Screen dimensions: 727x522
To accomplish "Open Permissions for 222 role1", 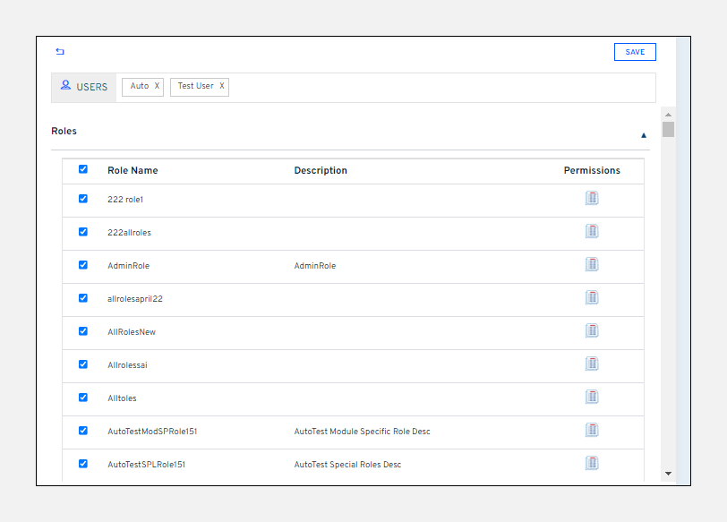I will pyautogui.click(x=592, y=197).
